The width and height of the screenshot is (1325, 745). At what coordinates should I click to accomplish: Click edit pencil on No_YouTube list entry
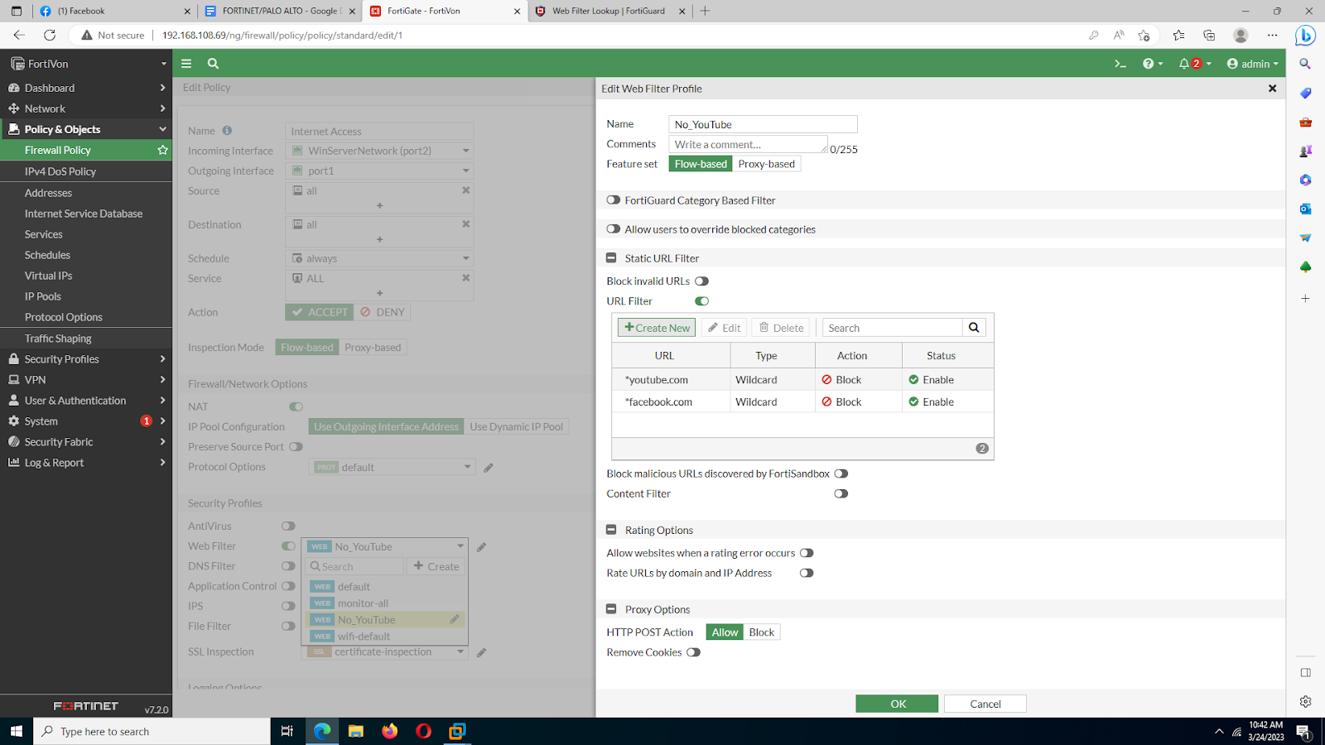tap(455, 619)
